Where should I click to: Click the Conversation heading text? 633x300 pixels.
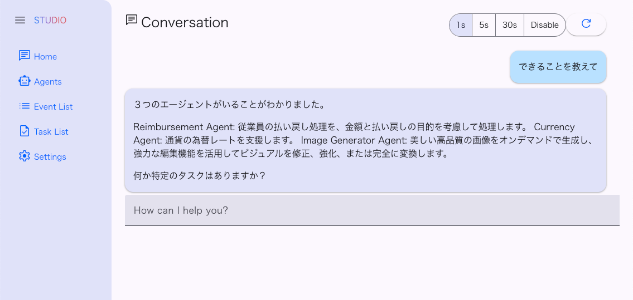pyautogui.click(x=185, y=22)
